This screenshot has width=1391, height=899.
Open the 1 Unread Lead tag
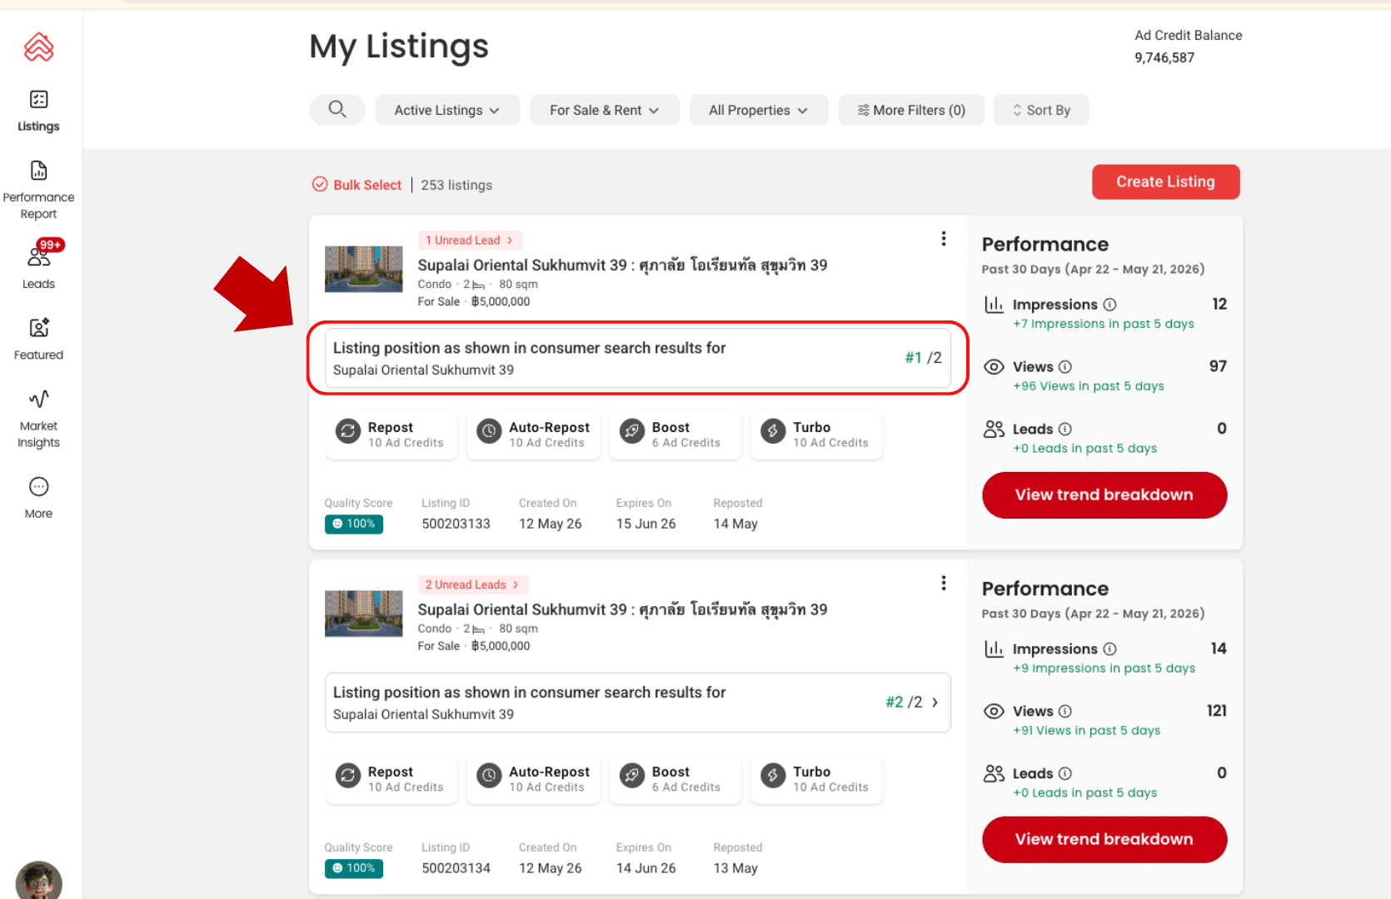(470, 240)
